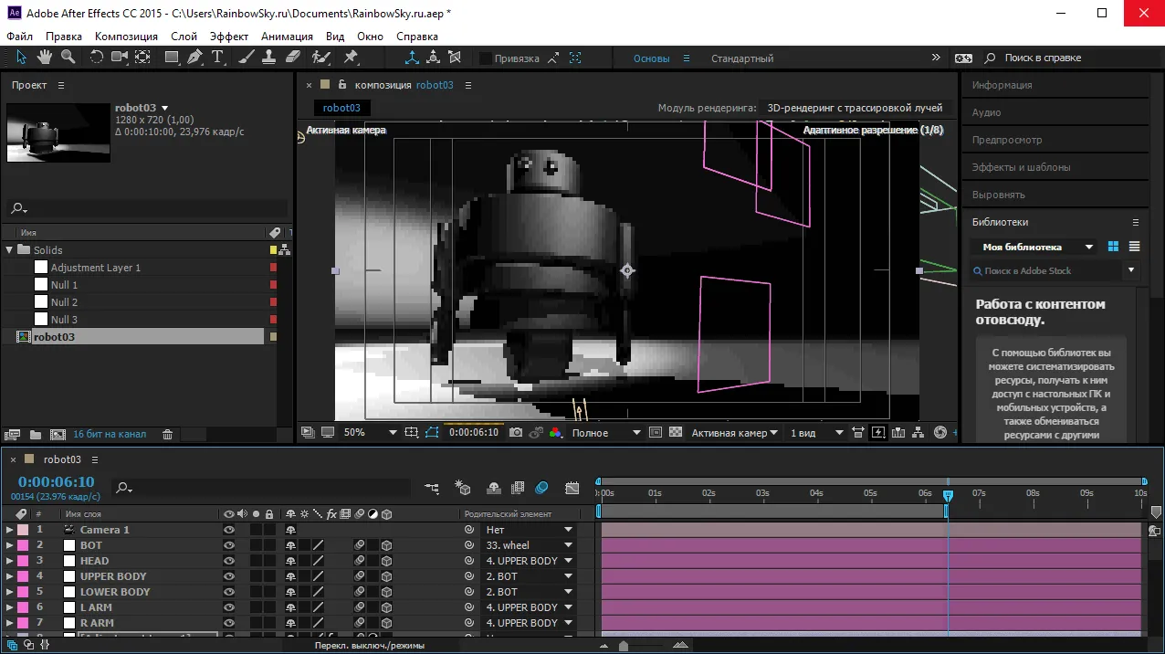
Task: Select the Pen tool
Action: [x=194, y=57]
